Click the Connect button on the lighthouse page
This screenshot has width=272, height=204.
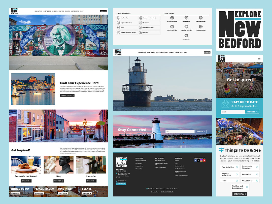click(207, 52)
